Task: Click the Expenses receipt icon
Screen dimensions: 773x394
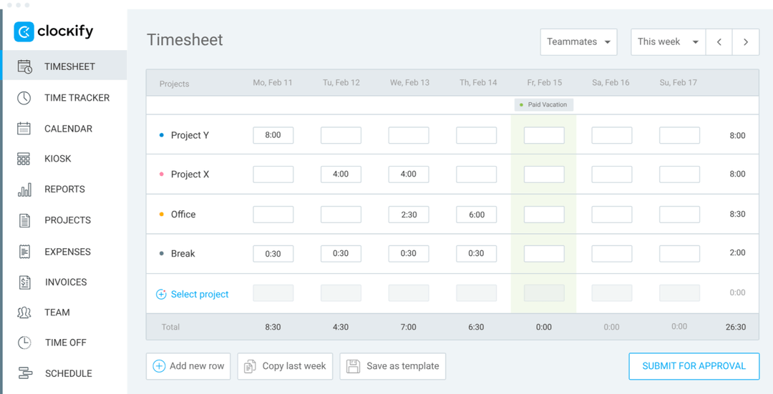Action: point(24,252)
